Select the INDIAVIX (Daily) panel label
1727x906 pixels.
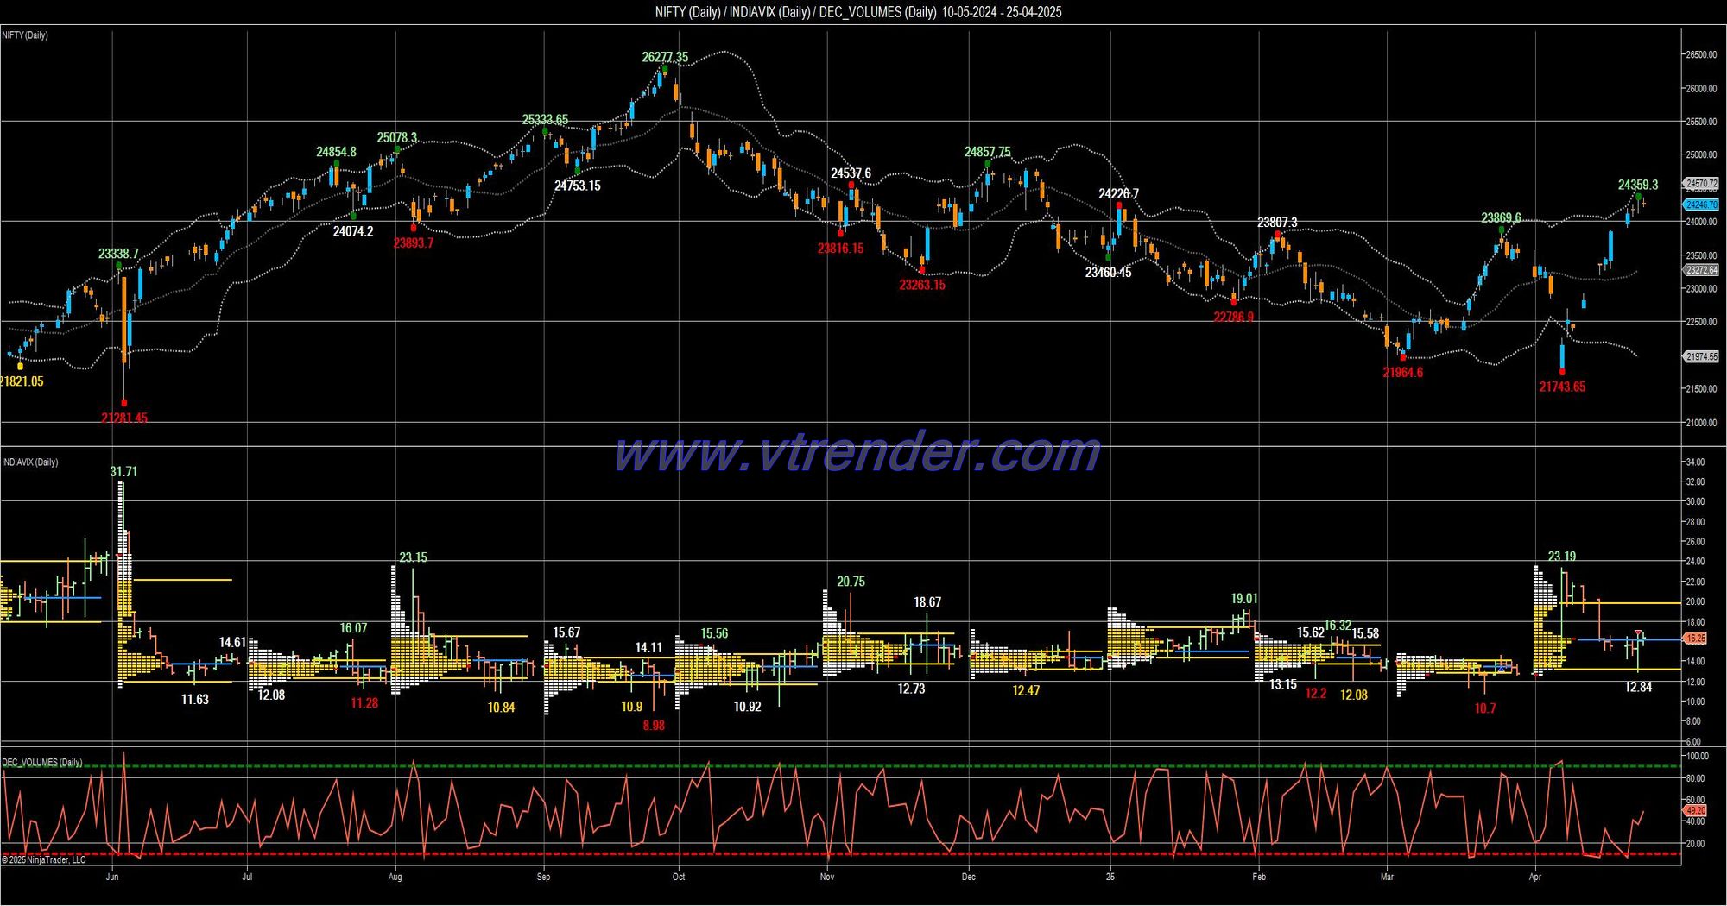pos(30,462)
